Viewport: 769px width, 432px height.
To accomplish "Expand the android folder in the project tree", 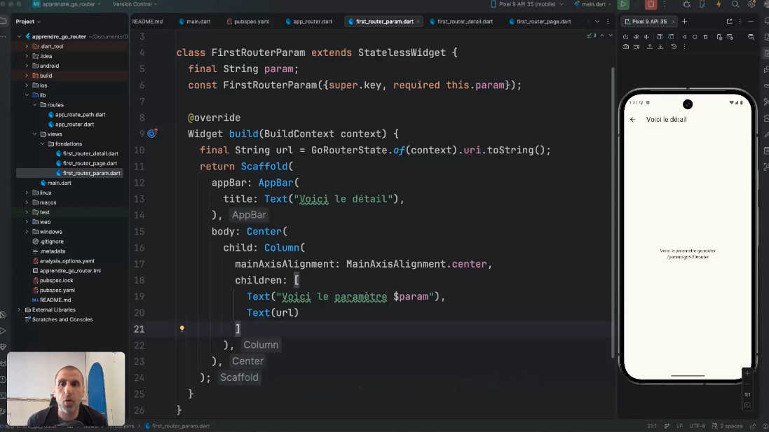I will [x=27, y=66].
